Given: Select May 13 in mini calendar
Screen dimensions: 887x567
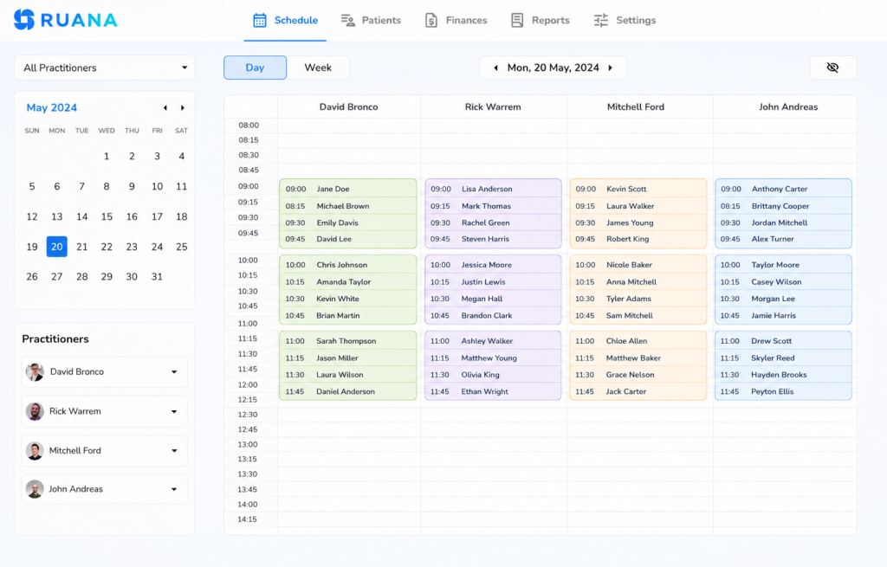Looking at the screenshot, I should click(56, 216).
